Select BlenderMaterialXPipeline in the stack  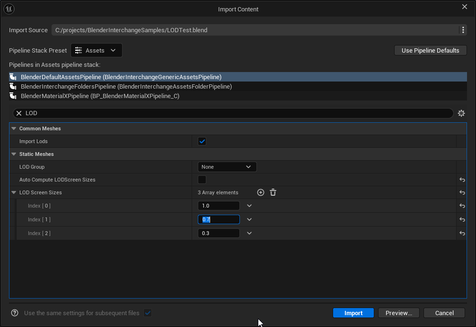(x=100, y=96)
